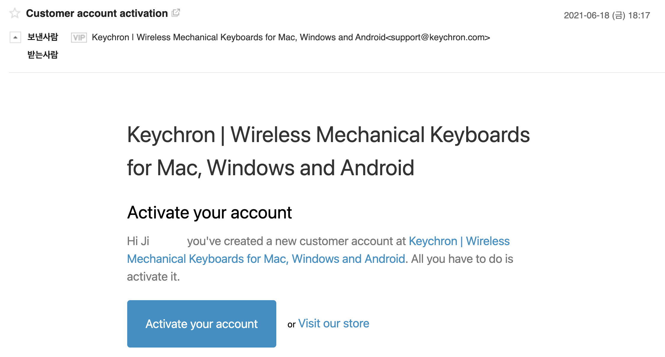Follow the Visit our store link

pyautogui.click(x=334, y=324)
